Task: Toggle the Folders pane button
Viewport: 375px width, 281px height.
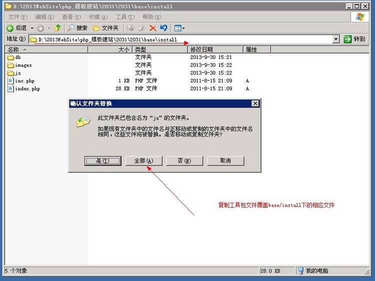Action: [105, 28]
